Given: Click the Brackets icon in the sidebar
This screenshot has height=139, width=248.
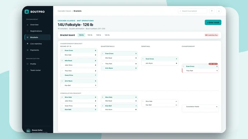Looking at the screenshot, I should 28,37.
